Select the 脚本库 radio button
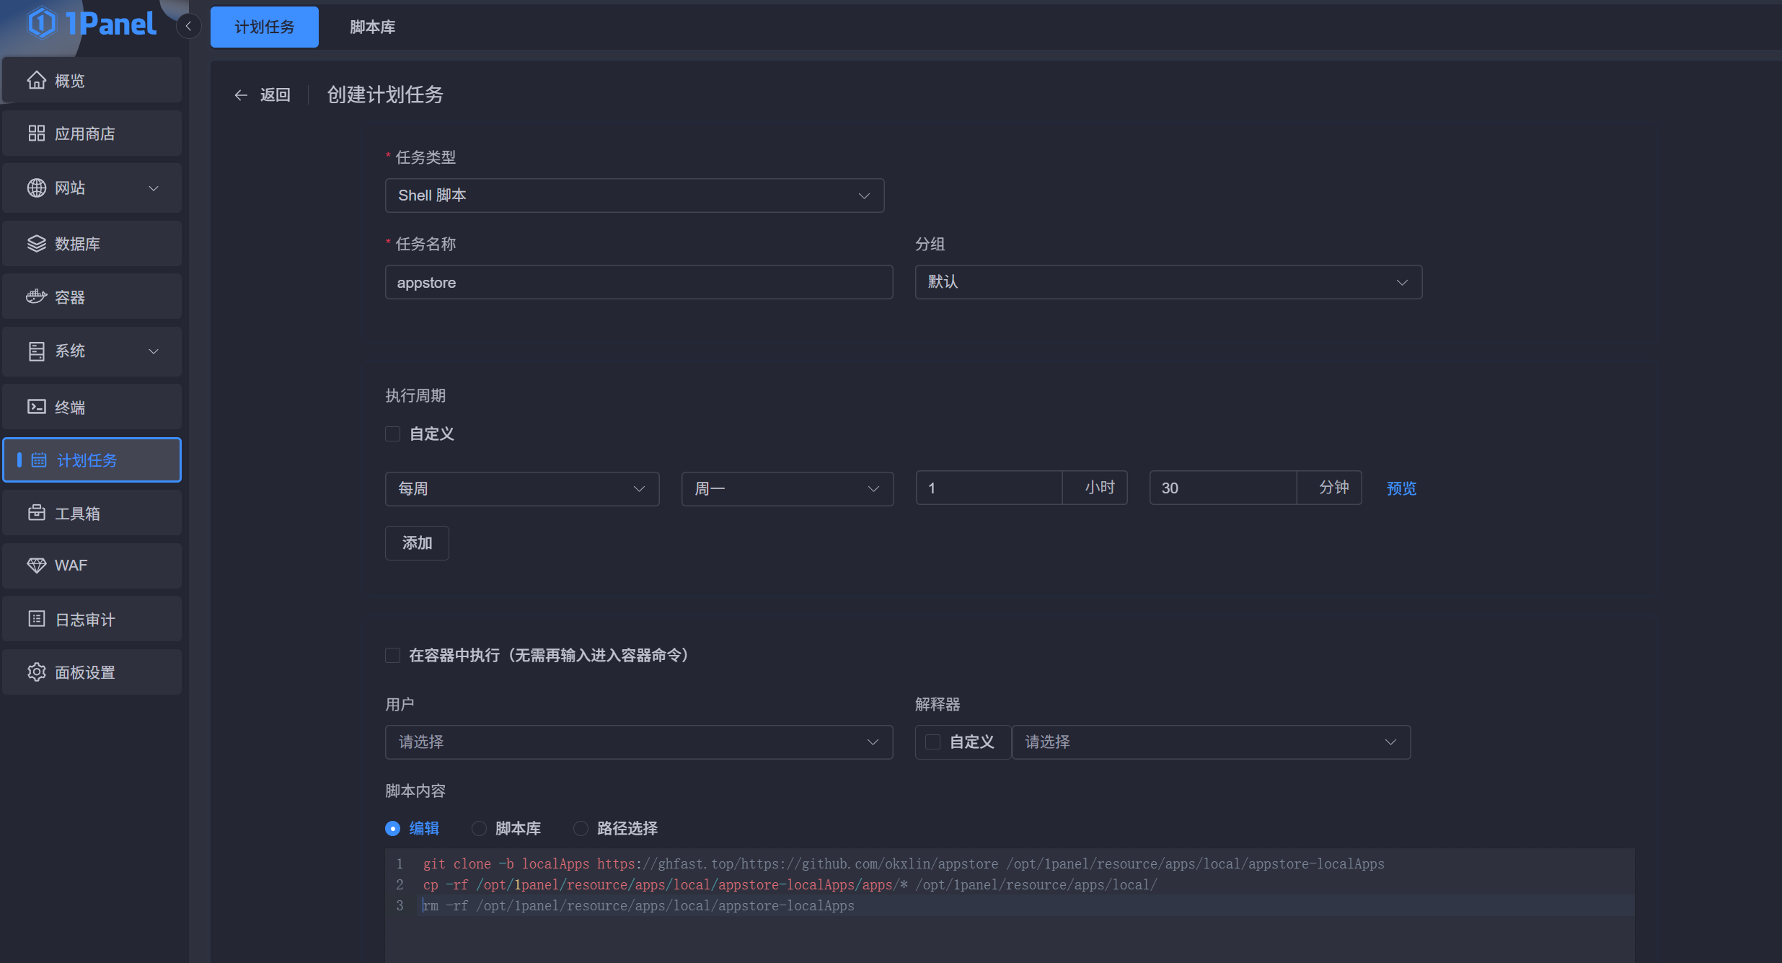The height and width of the screenshot is (963, 1782). tap(479, 828)
